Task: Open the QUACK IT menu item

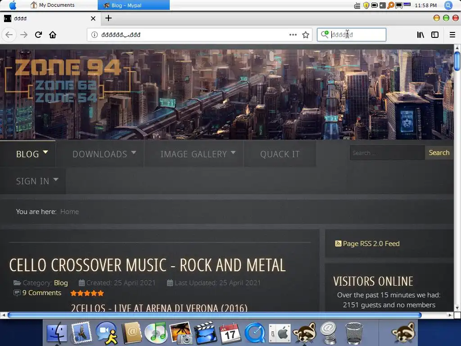Action: coord(280,154)
